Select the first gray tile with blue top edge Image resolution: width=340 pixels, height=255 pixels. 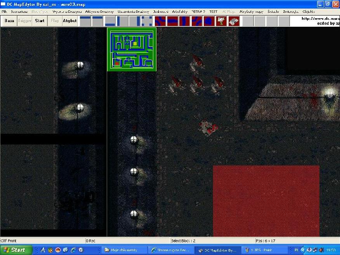tap(85, 21)
